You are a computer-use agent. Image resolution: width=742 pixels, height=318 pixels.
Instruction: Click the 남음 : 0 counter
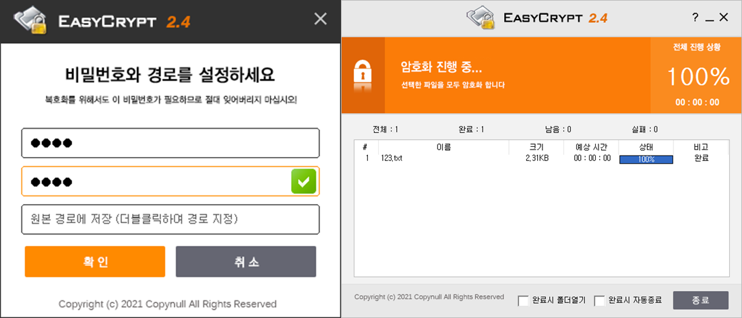pos(558,129)
